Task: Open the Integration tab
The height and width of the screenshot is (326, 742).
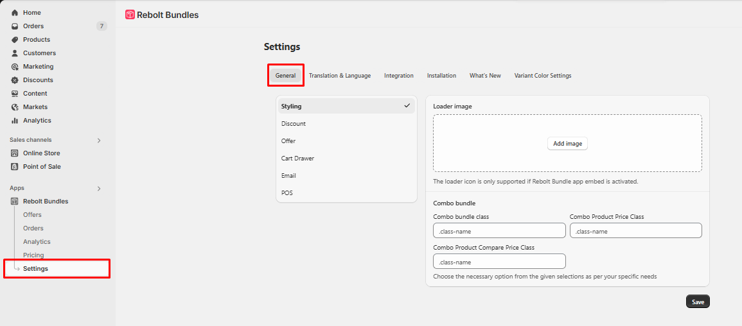Action: tap(399, 76)
